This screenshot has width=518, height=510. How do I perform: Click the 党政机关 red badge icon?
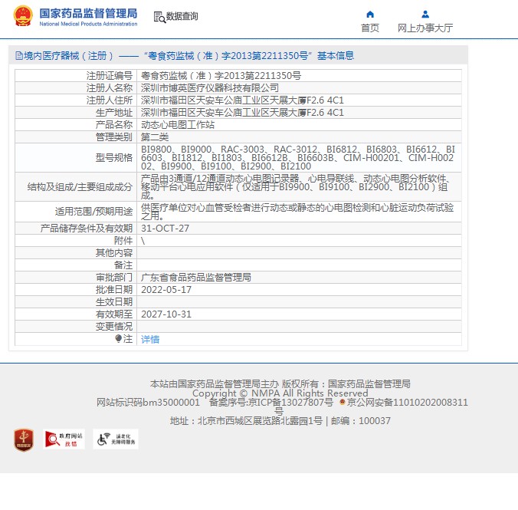click(x=24, y=439)
